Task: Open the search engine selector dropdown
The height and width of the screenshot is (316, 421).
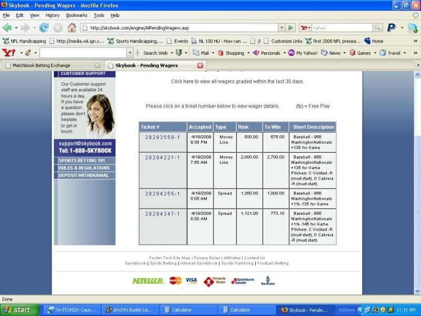Action: tap(306, 28)
